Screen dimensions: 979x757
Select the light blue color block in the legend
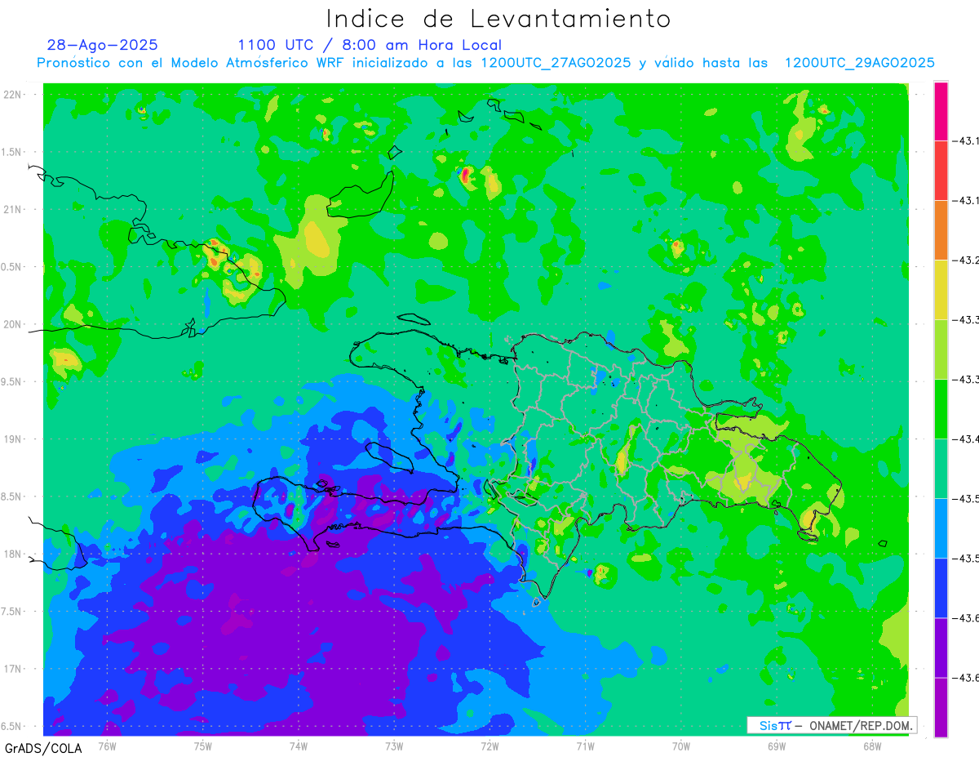tap(941, 528)
